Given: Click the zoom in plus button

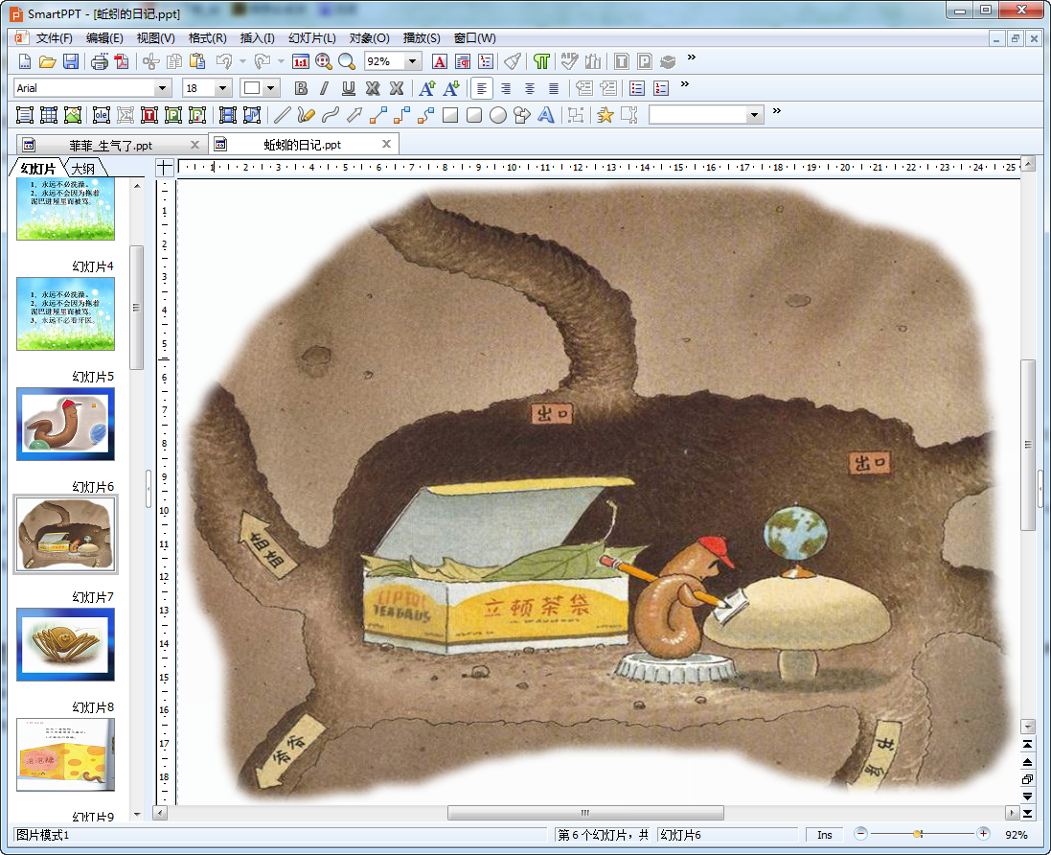Looking at the screenshot, I should click(x=983, y=834).
